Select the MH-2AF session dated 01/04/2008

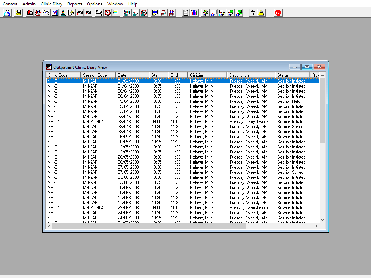[183, 86]
